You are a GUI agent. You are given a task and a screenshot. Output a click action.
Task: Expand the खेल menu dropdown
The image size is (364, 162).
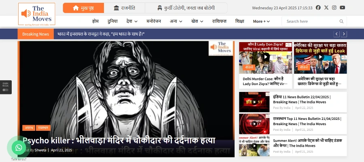tap(197, 21)
